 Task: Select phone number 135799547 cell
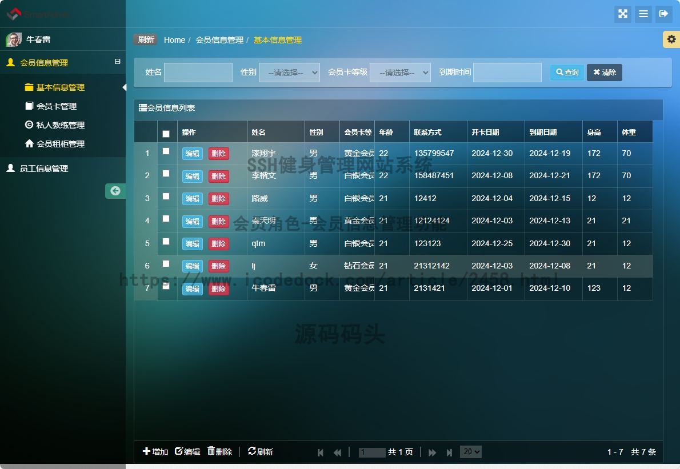click(438, 154)
